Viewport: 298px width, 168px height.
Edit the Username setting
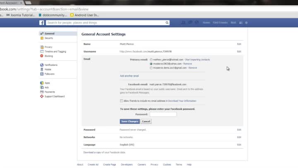coord(239,51)
